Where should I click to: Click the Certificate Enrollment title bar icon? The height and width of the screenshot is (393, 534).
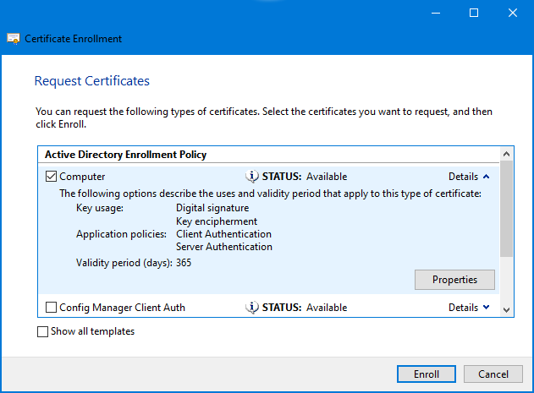click(x=14, y=39)
